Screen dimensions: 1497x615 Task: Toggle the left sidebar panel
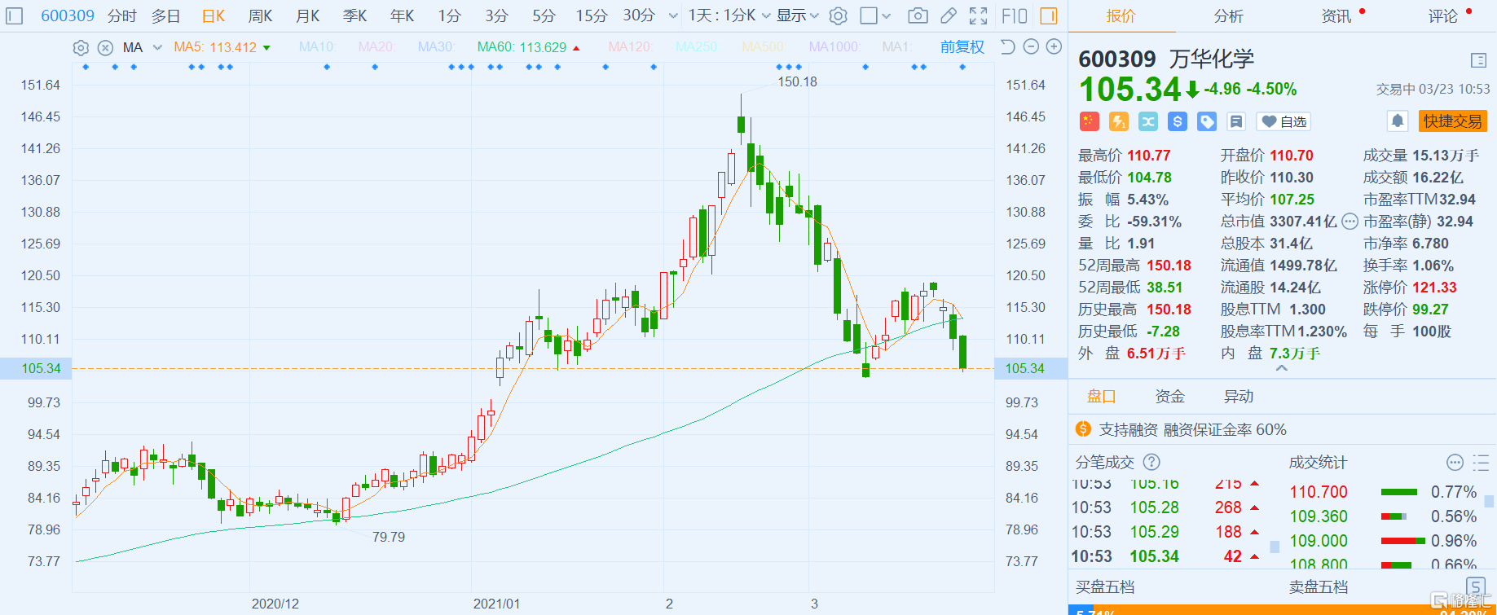pyautogui.click(x=15, y=15)
